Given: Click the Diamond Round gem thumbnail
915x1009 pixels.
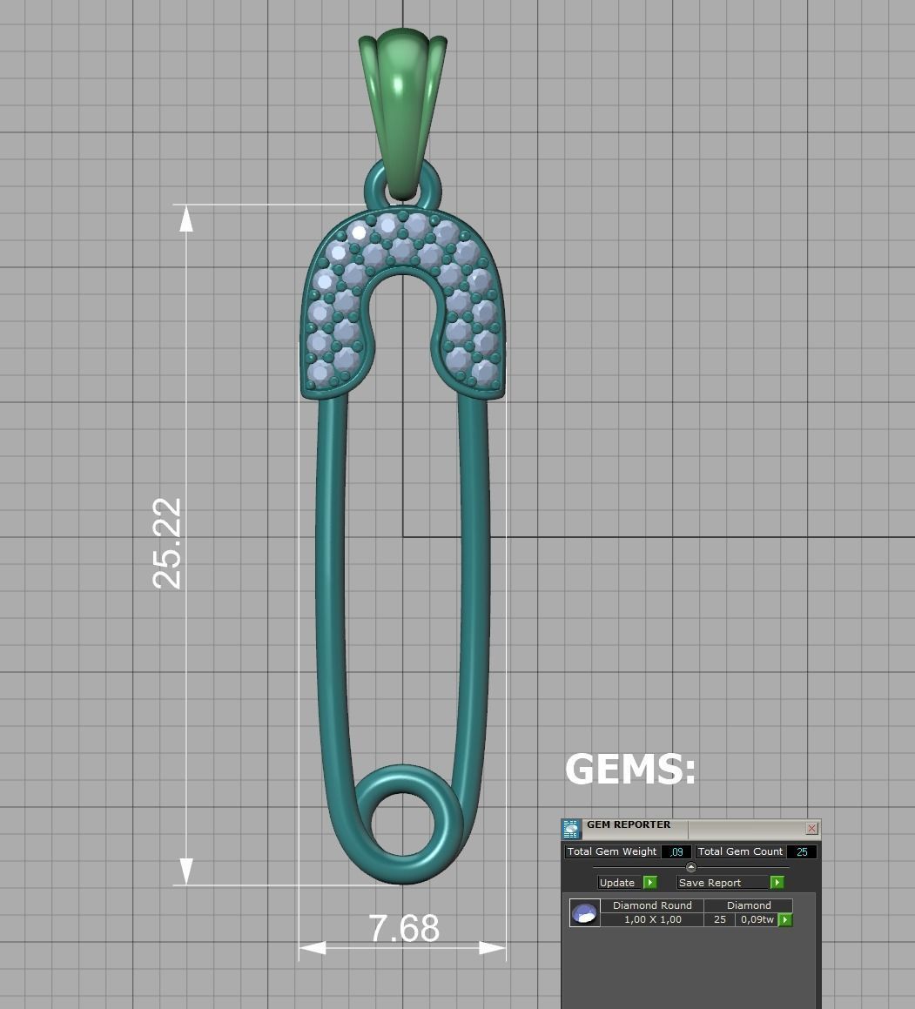Looking at the screenshot, I should [584, 912].
